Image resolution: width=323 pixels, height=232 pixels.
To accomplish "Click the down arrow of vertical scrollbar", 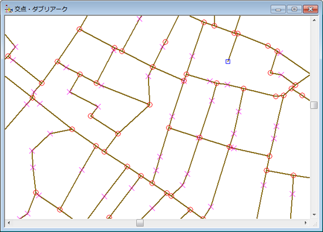I will (x=314, y=215).
